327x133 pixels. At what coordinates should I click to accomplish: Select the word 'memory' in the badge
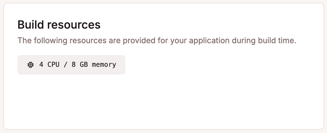coord(104,65)
